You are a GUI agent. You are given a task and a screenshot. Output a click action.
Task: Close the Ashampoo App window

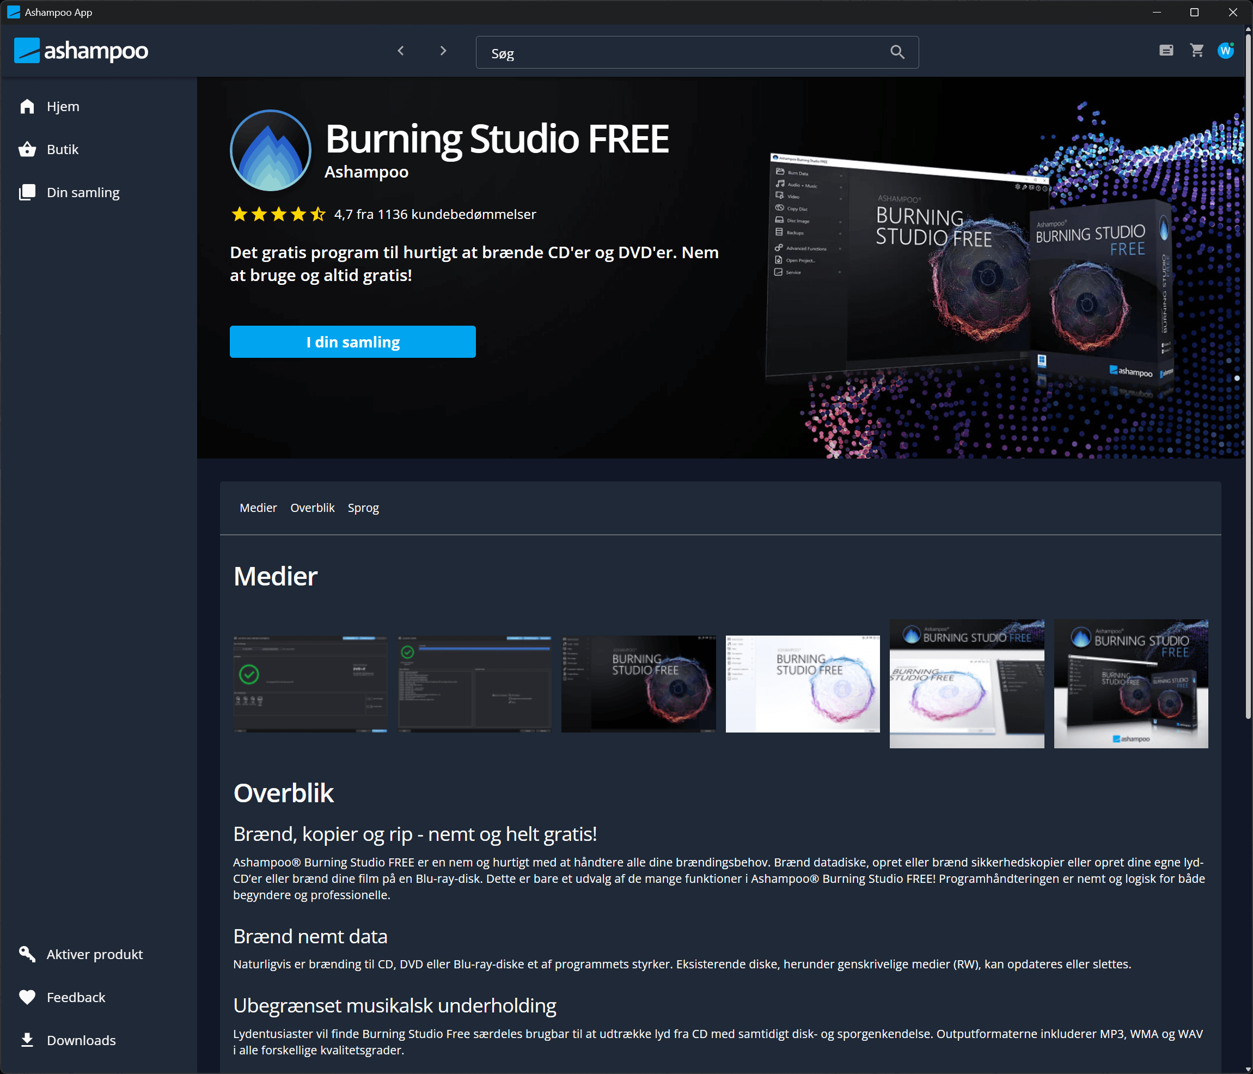1232,12
